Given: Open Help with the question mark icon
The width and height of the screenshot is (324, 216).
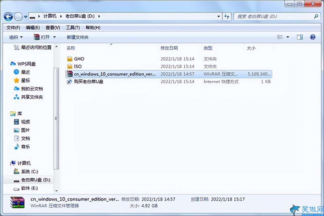Looking at the screenshot, I should (313, 37).
